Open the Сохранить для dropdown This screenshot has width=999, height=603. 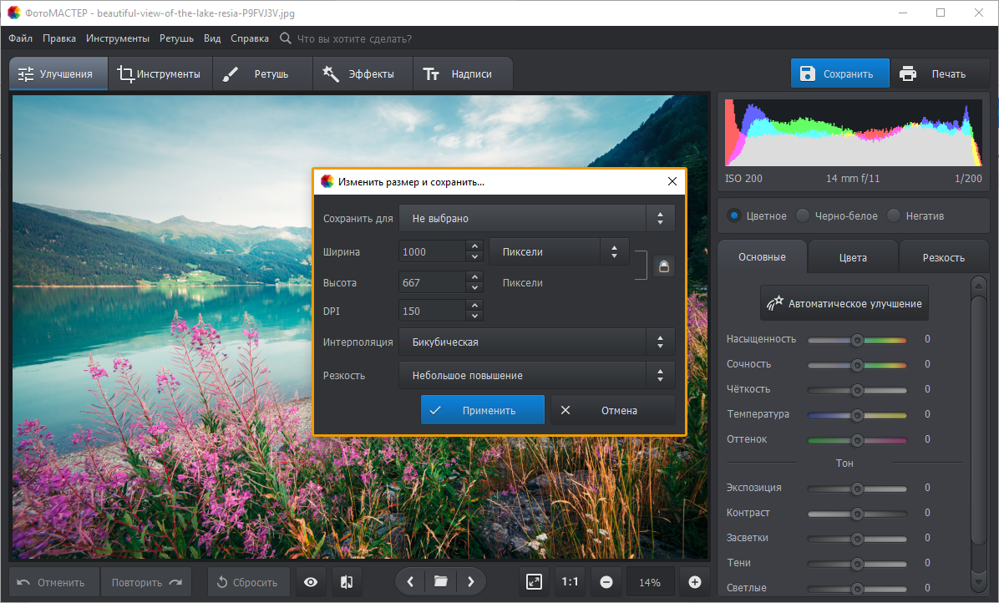tap(536, 219)
